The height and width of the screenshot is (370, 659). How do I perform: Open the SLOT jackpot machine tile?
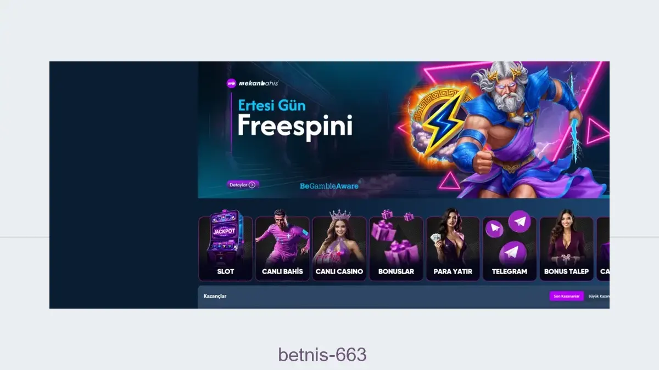(x=226, y=249)
